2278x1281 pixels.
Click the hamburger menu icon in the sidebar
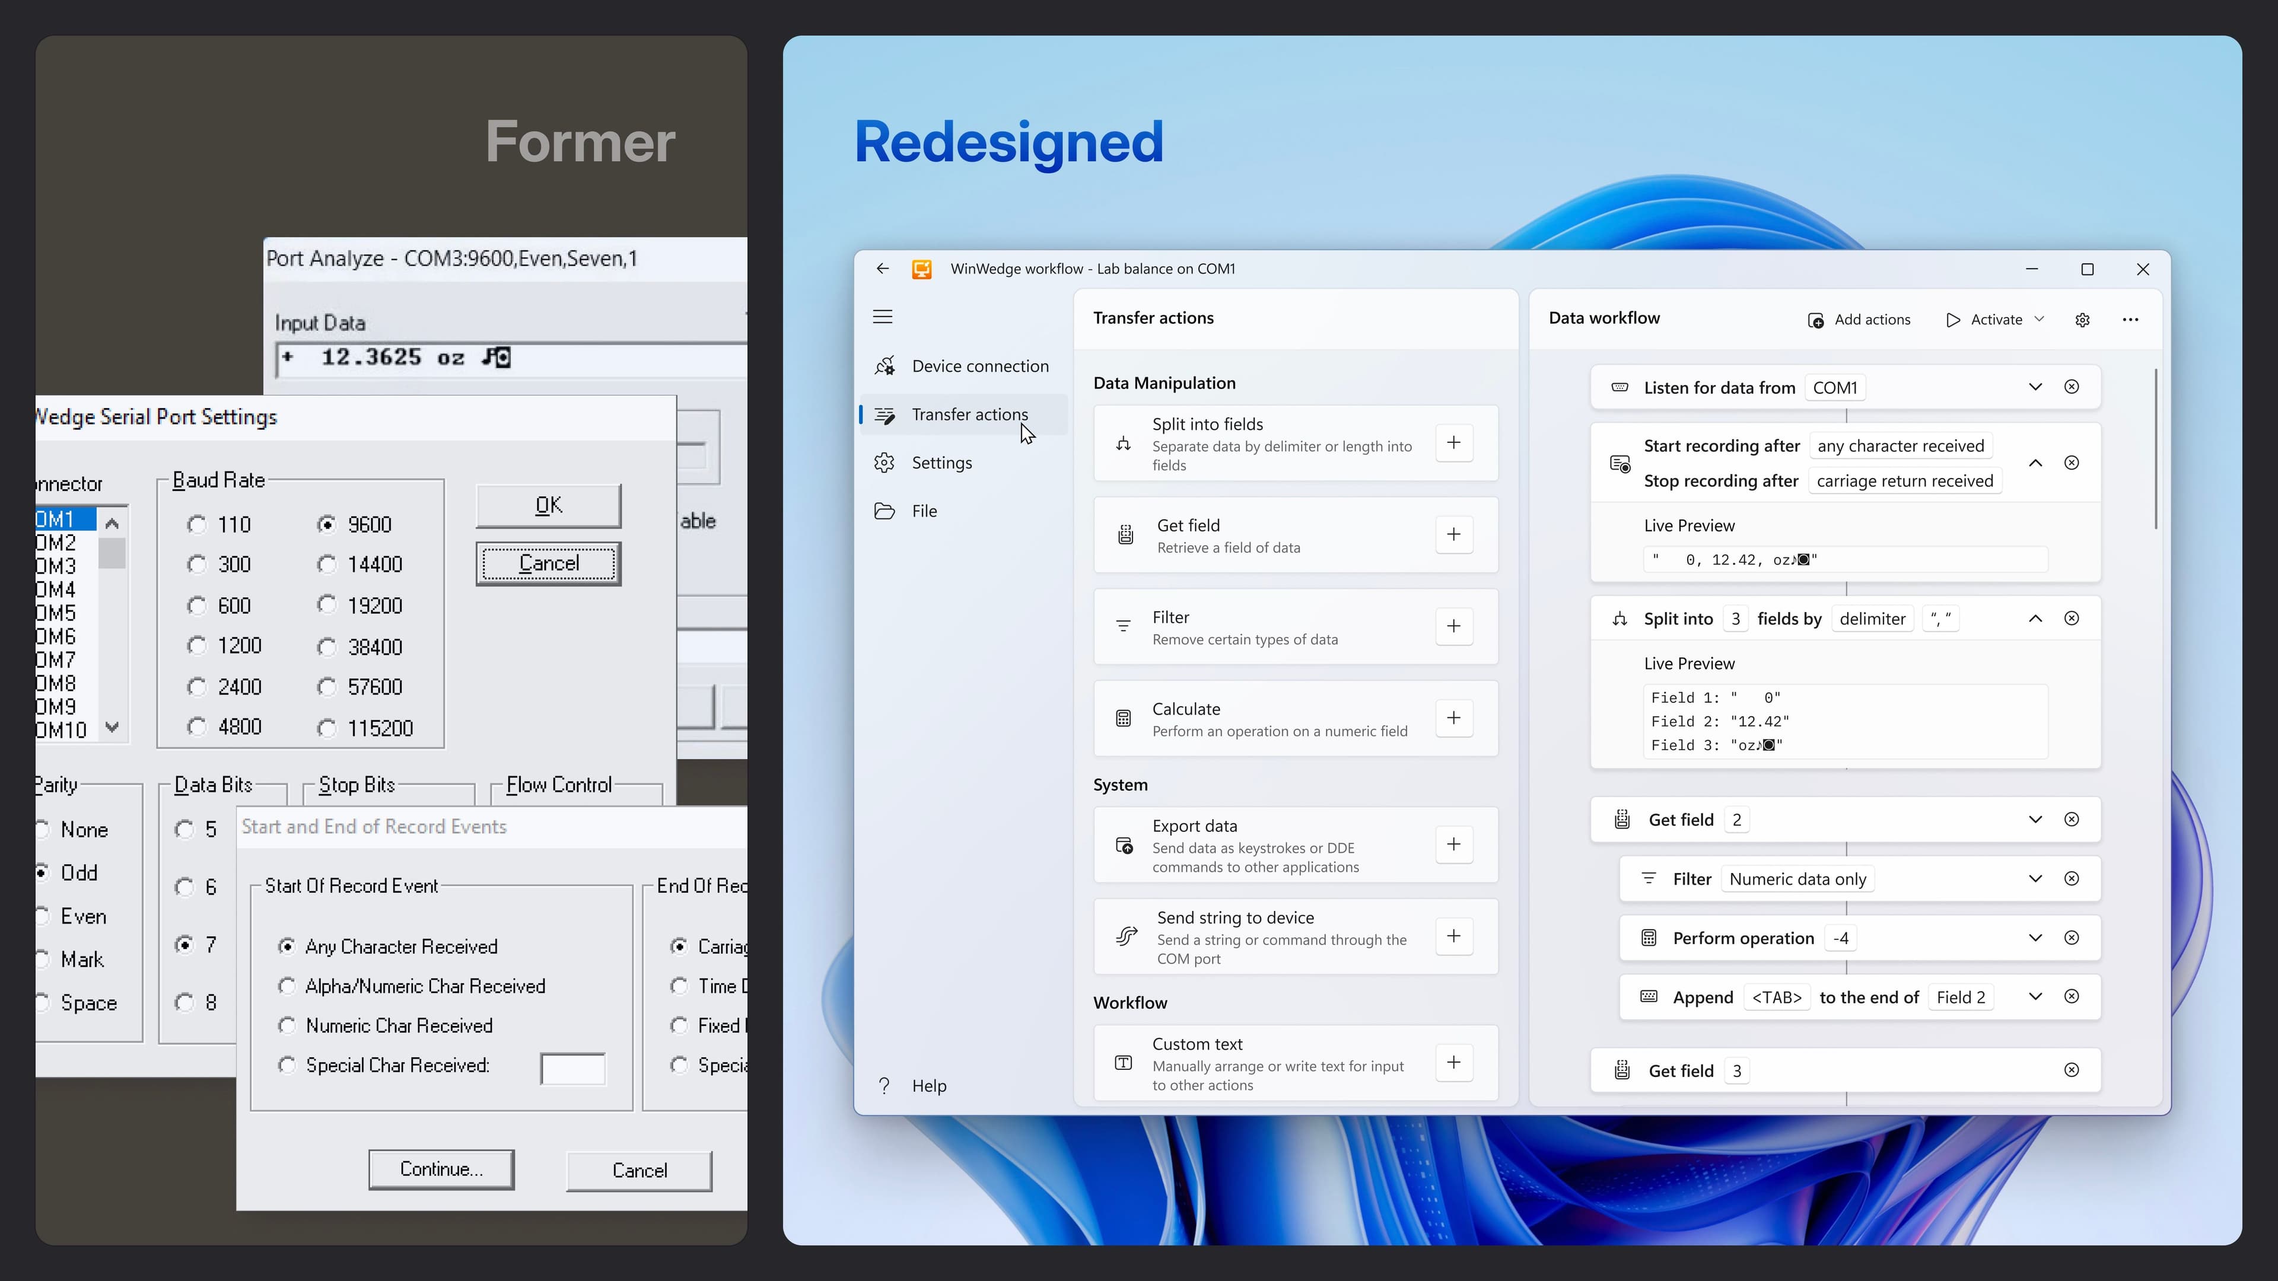point(883,317)
